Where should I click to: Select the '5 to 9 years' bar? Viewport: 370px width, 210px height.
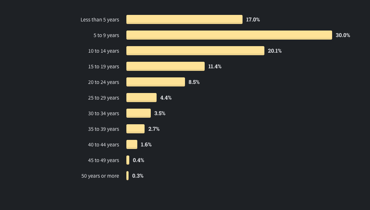pos(229,35)
